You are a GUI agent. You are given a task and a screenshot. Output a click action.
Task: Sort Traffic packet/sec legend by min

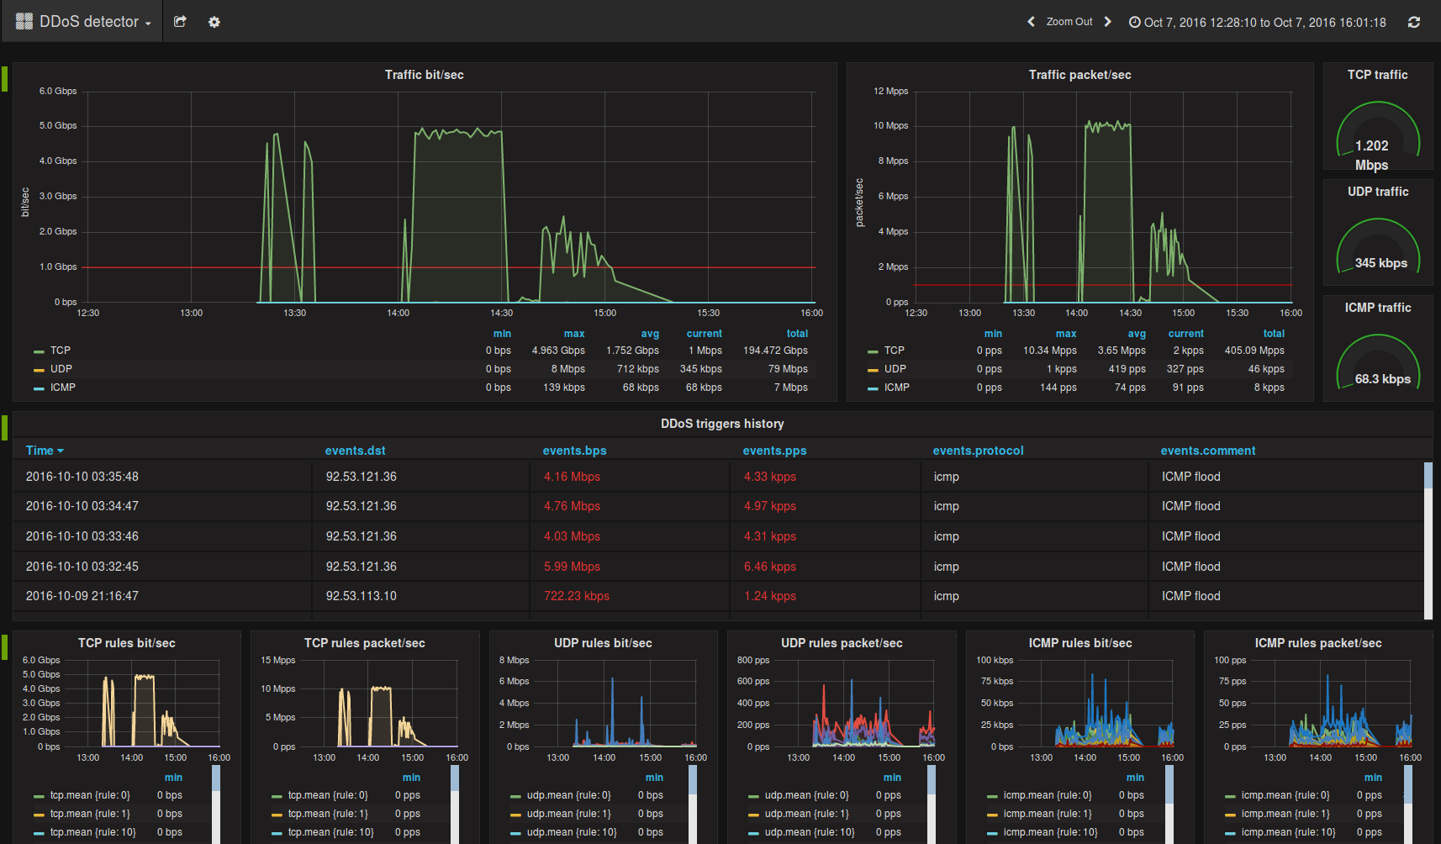[993, 334]
